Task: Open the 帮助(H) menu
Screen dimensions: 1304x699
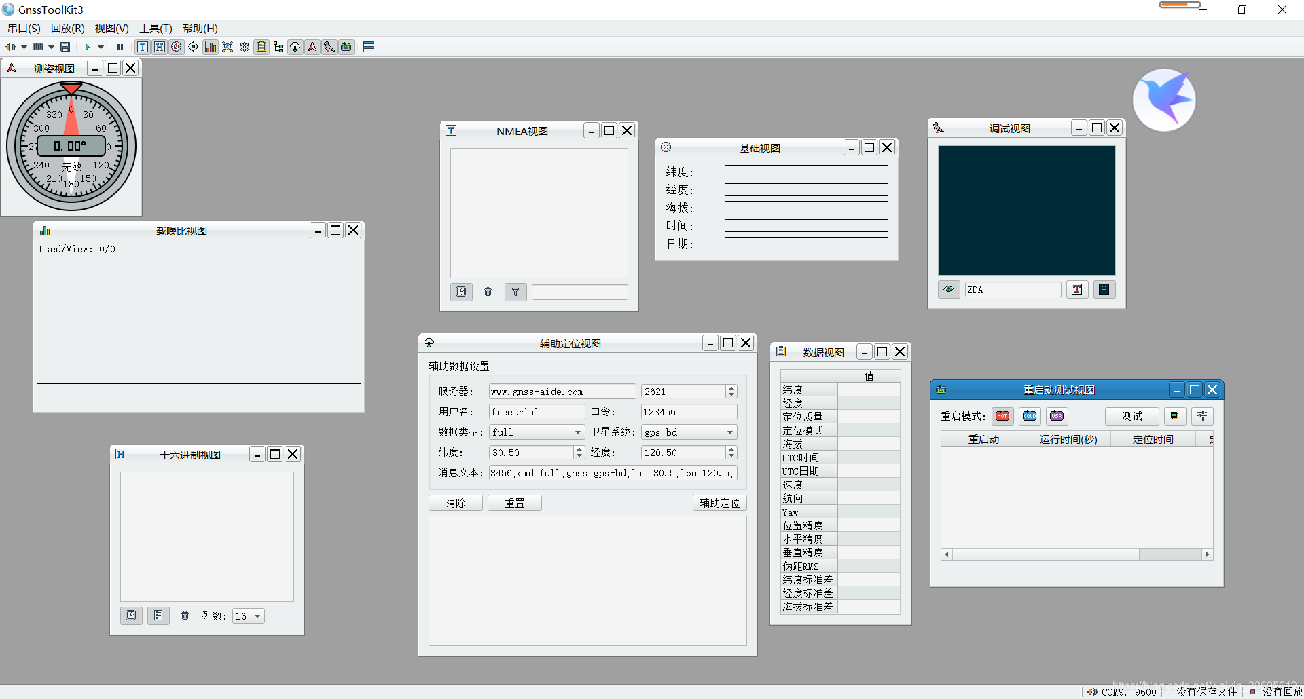Action: coord(200,29)
